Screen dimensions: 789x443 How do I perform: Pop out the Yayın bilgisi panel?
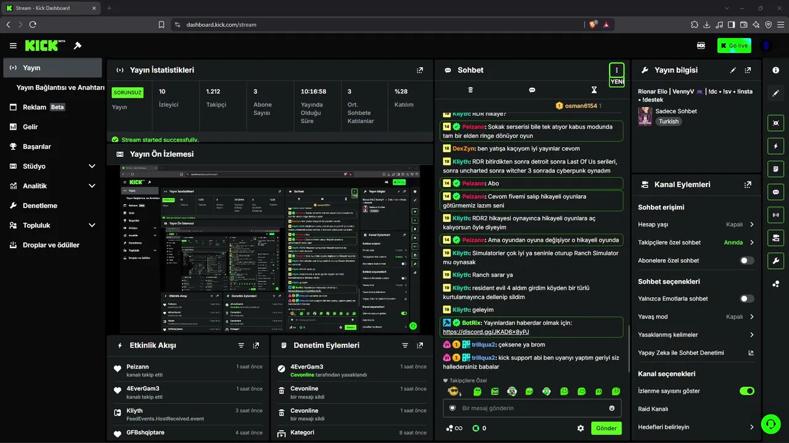tap(748, 70)
